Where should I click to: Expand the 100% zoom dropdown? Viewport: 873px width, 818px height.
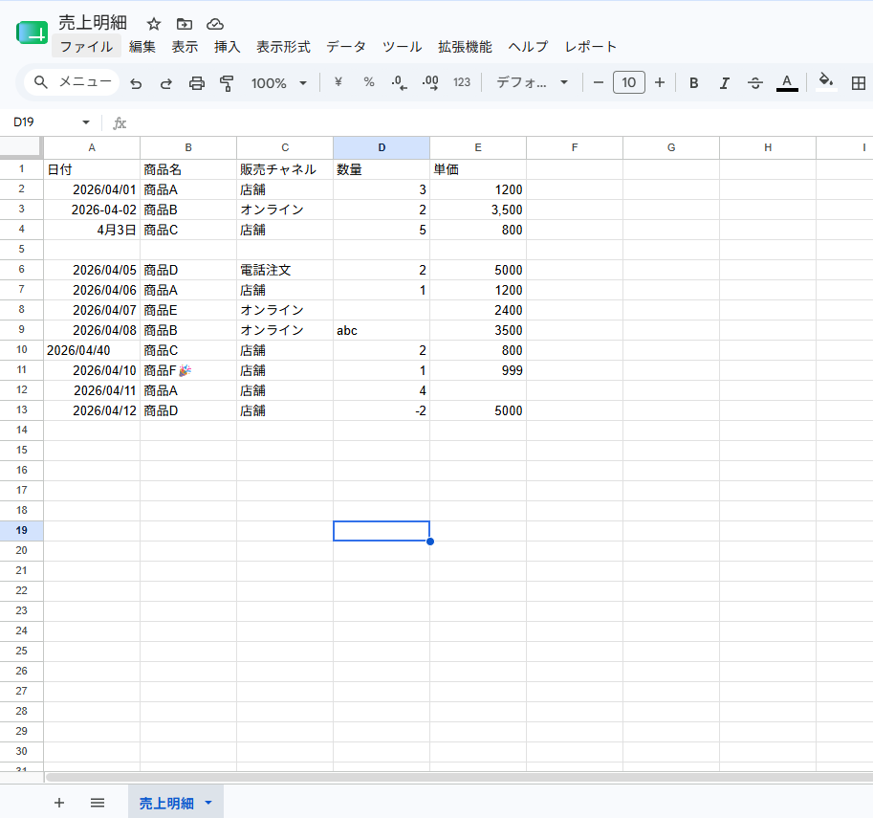pyautogui.click(x=279, y=83)
